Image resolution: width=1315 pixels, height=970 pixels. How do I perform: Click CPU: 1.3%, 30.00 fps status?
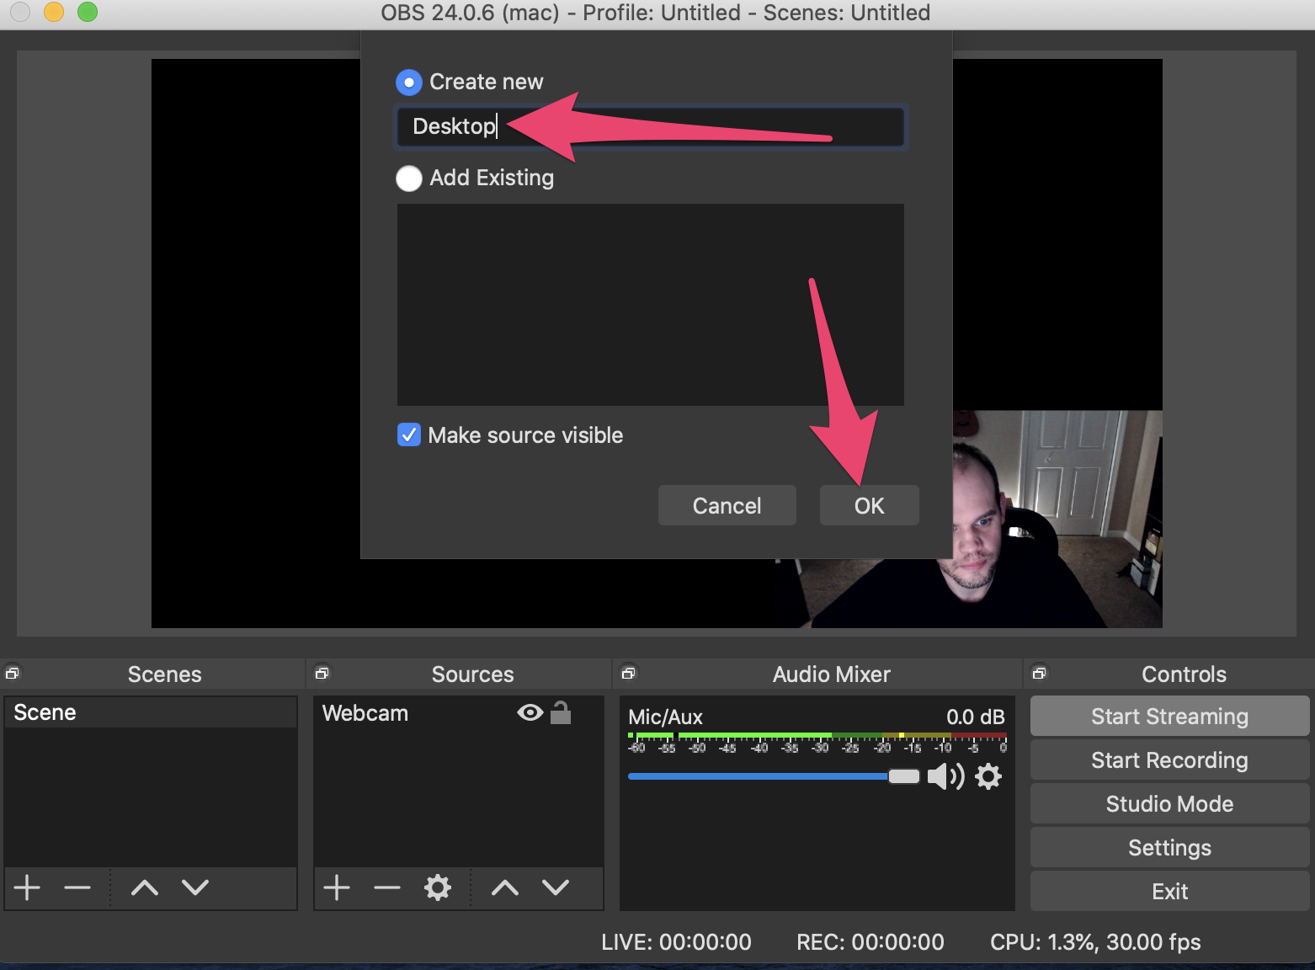1095,942
